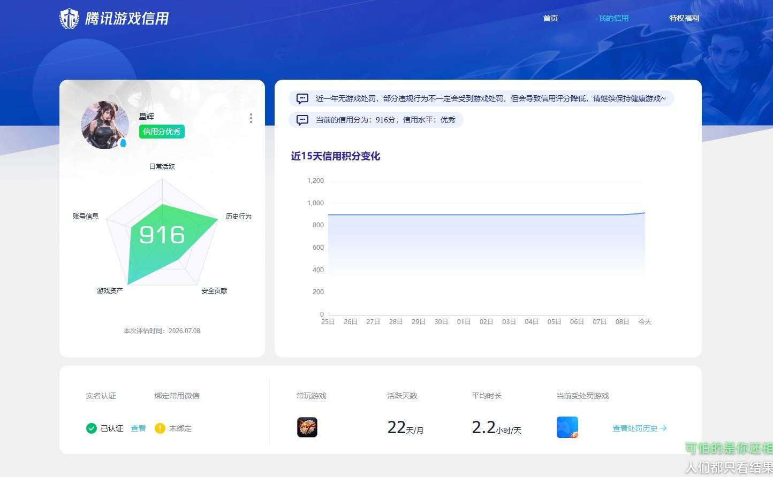Click the green check icon beside 已认证

92,428
